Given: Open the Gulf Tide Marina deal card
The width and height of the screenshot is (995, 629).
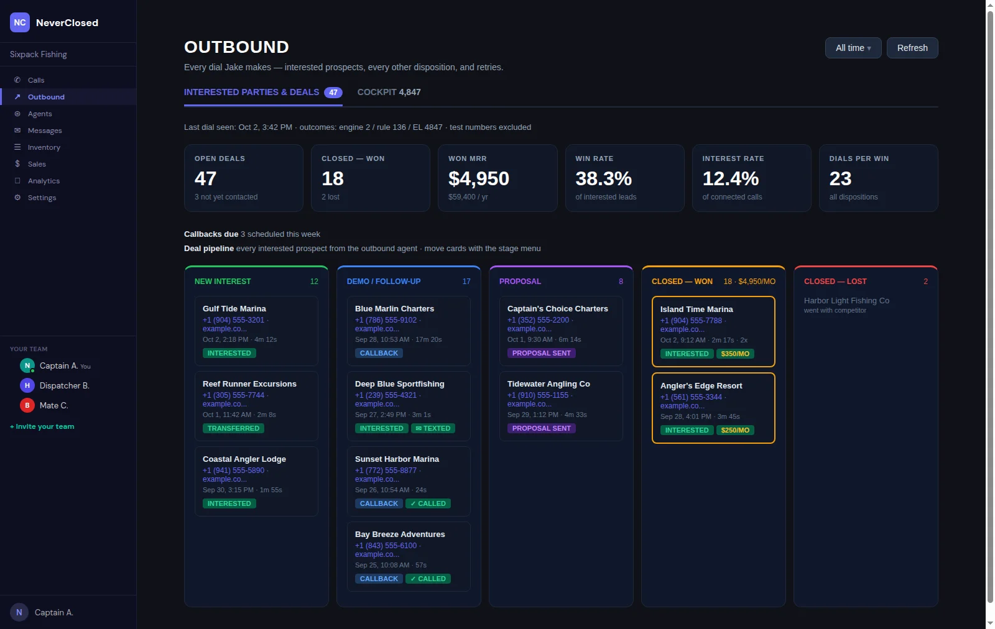Looking at the screenshot, I should tap(256, 331).
